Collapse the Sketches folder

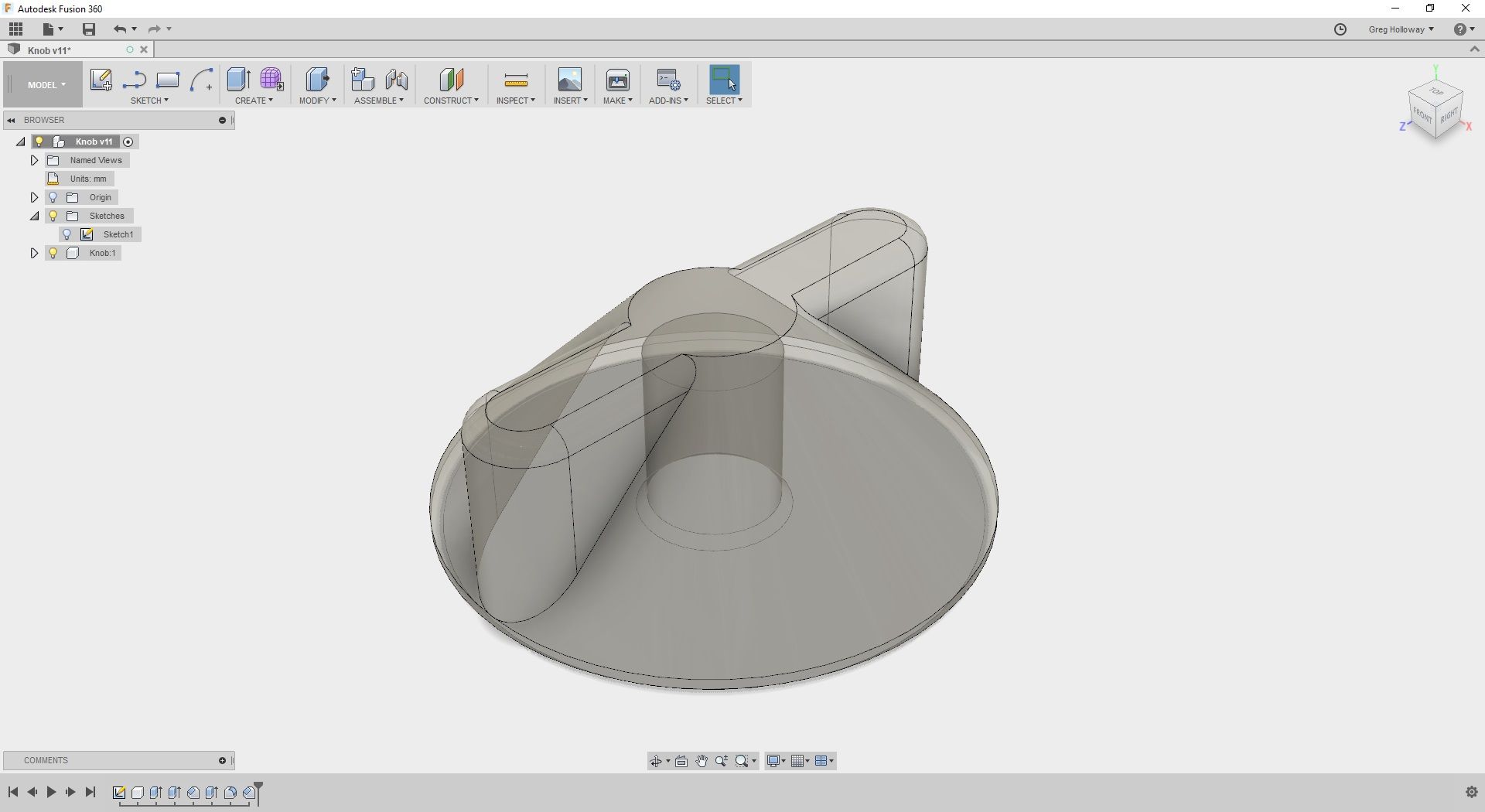tap(34, 216)
